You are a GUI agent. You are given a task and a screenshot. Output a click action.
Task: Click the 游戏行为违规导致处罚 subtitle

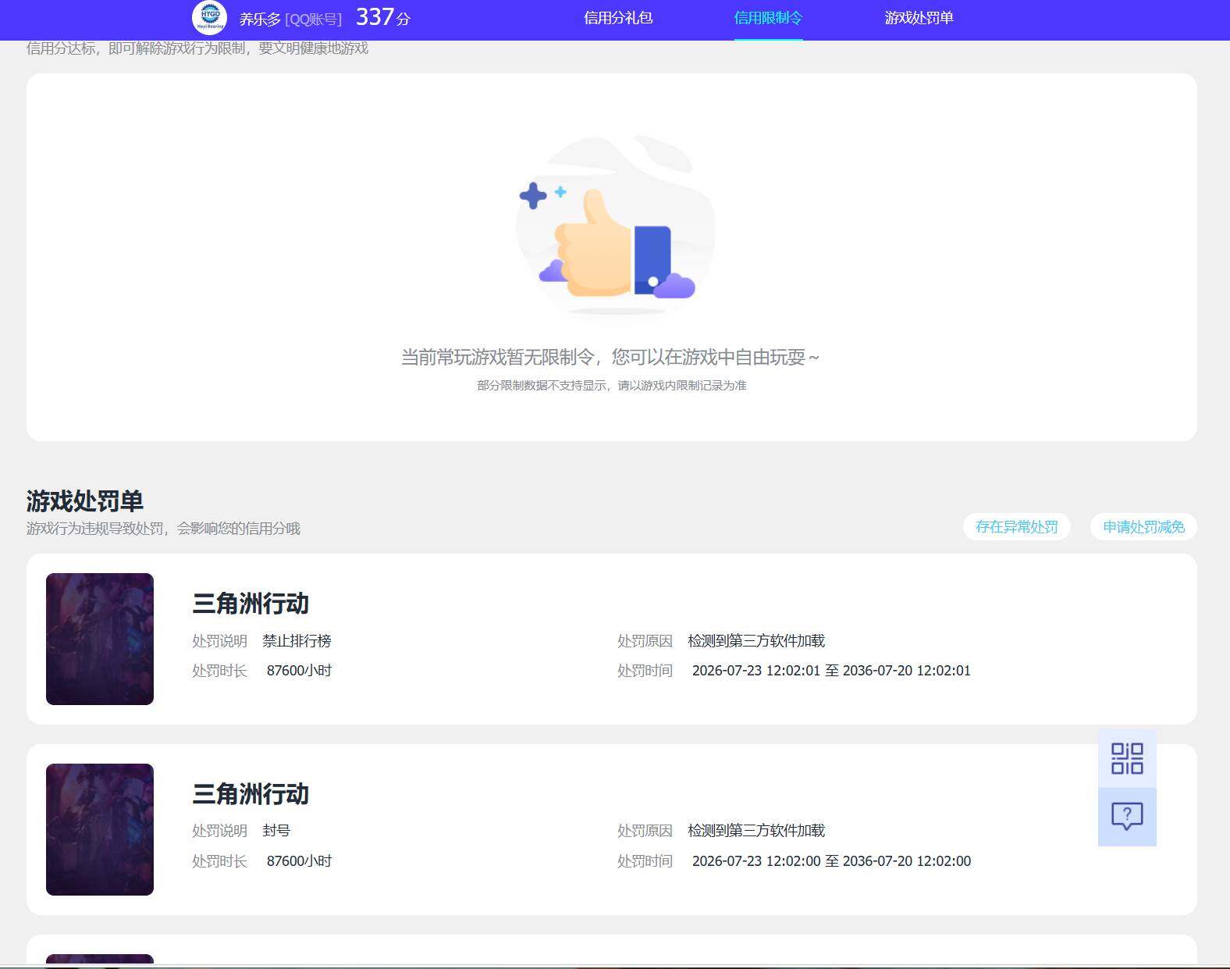tap(163, 529)
